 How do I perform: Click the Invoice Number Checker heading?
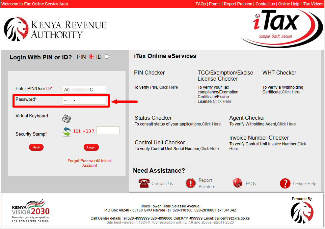tap(259, 138)
